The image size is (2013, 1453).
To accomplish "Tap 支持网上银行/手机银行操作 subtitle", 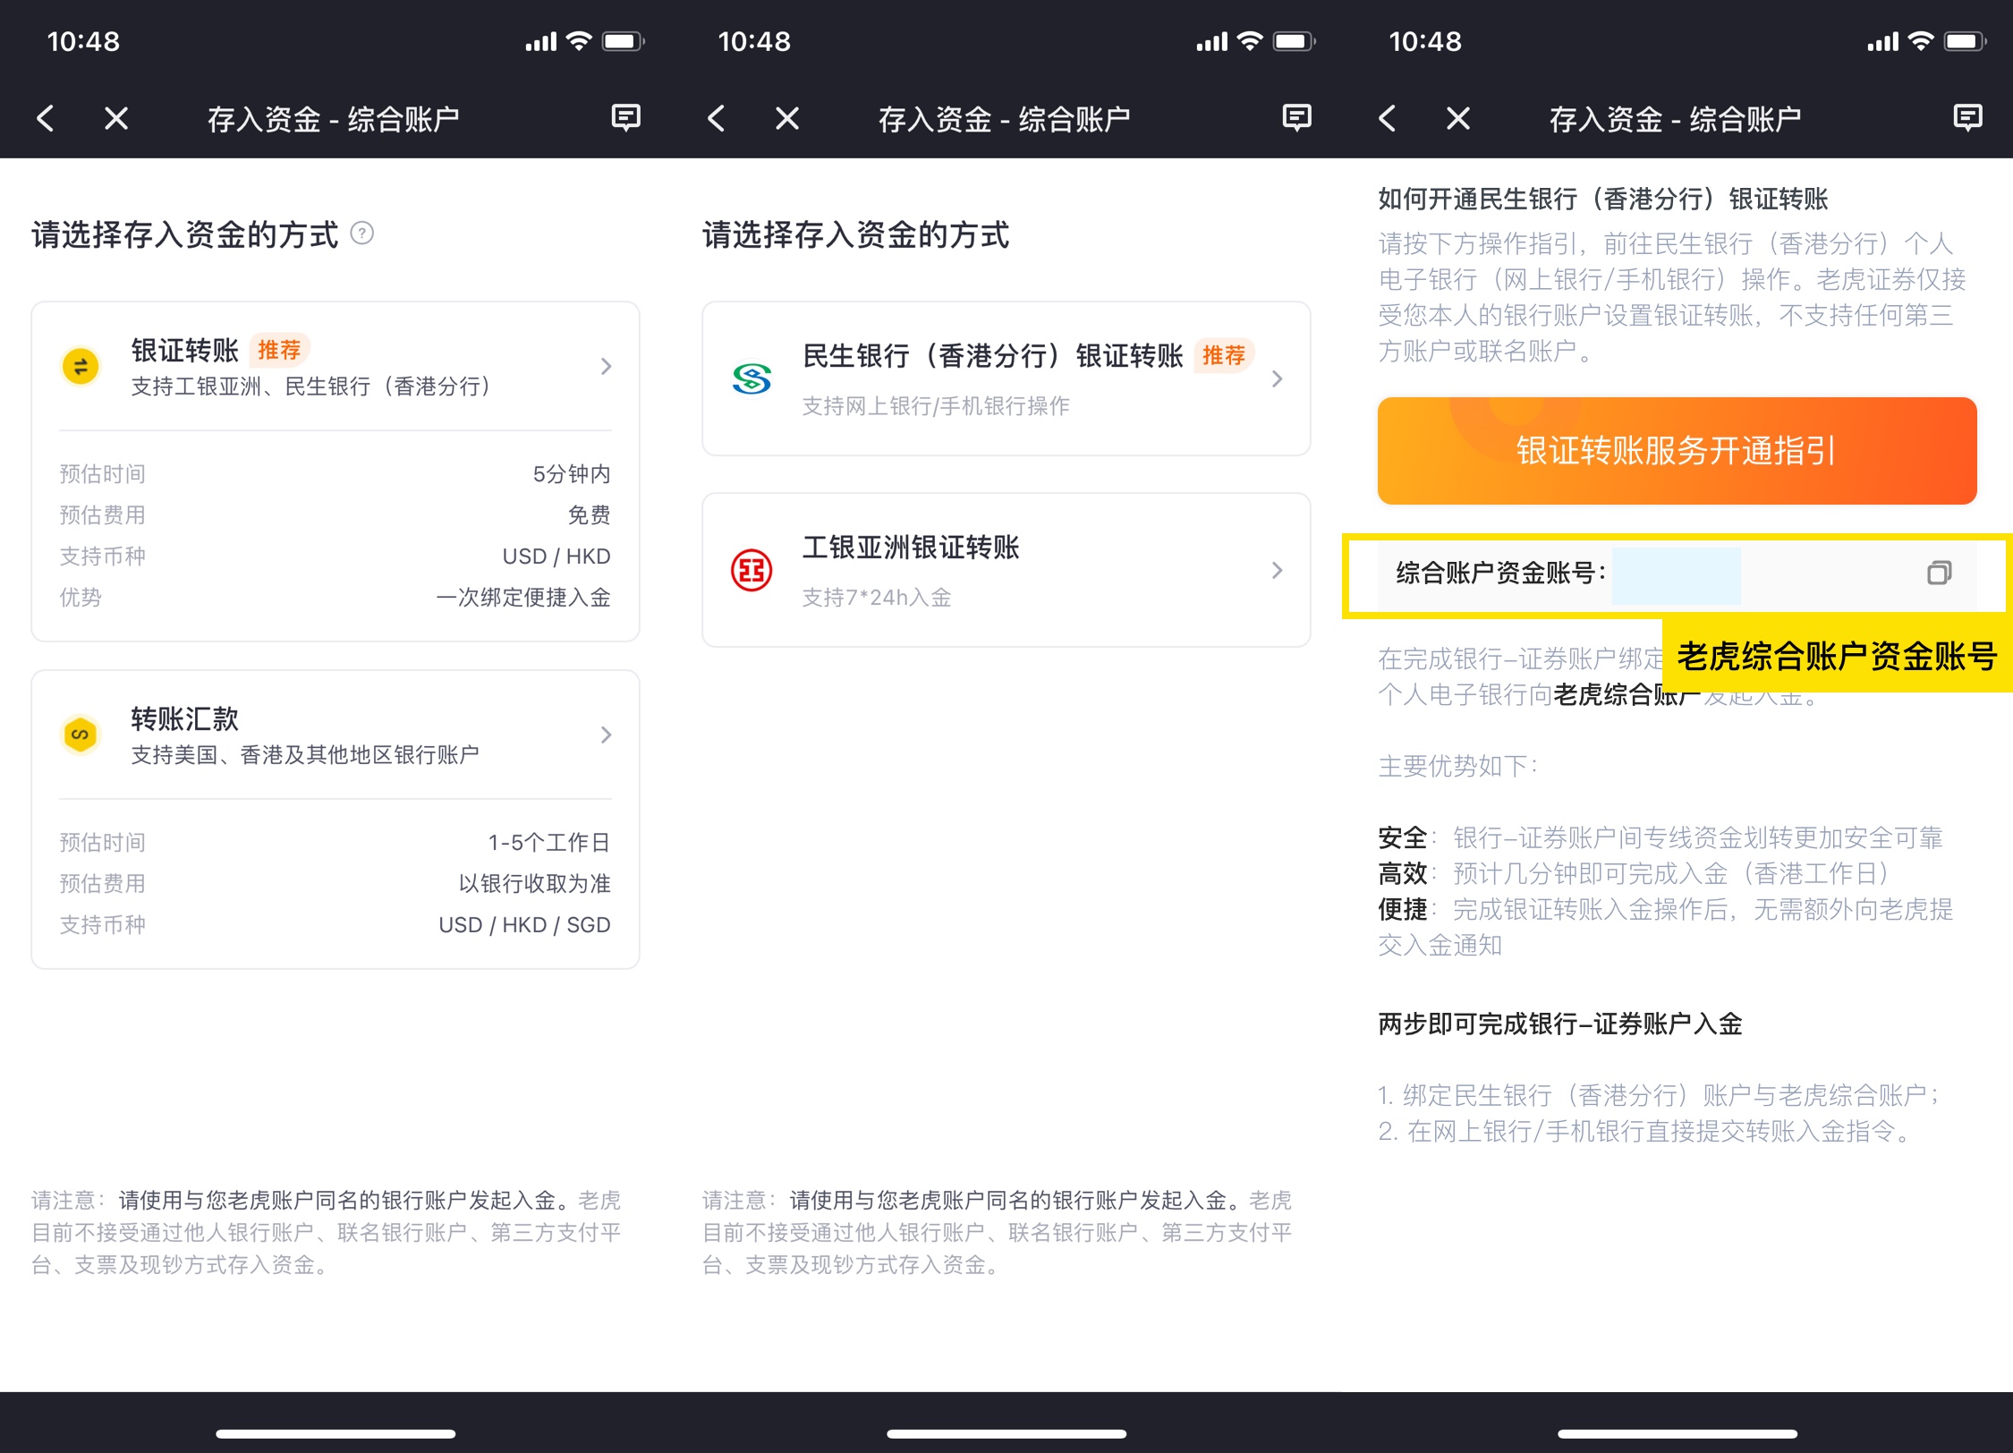I will point(936,406).
